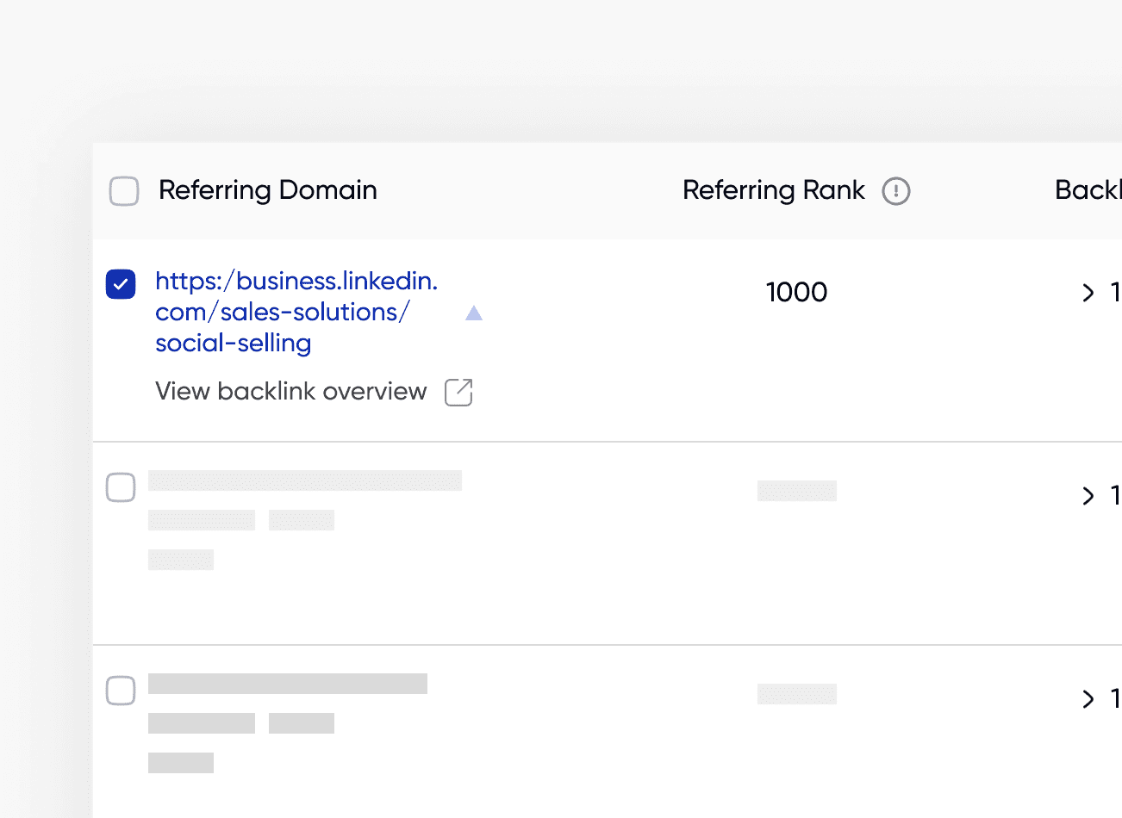Click View backlink overview

[x=290, y=392]
